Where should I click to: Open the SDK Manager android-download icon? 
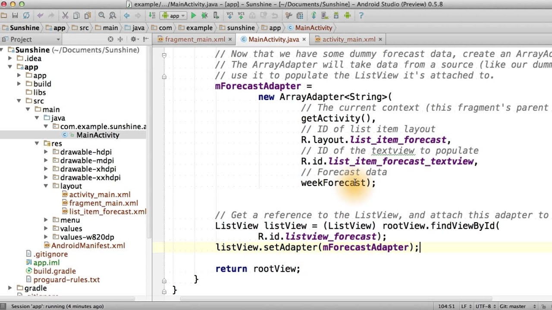[x=336, y=16]
